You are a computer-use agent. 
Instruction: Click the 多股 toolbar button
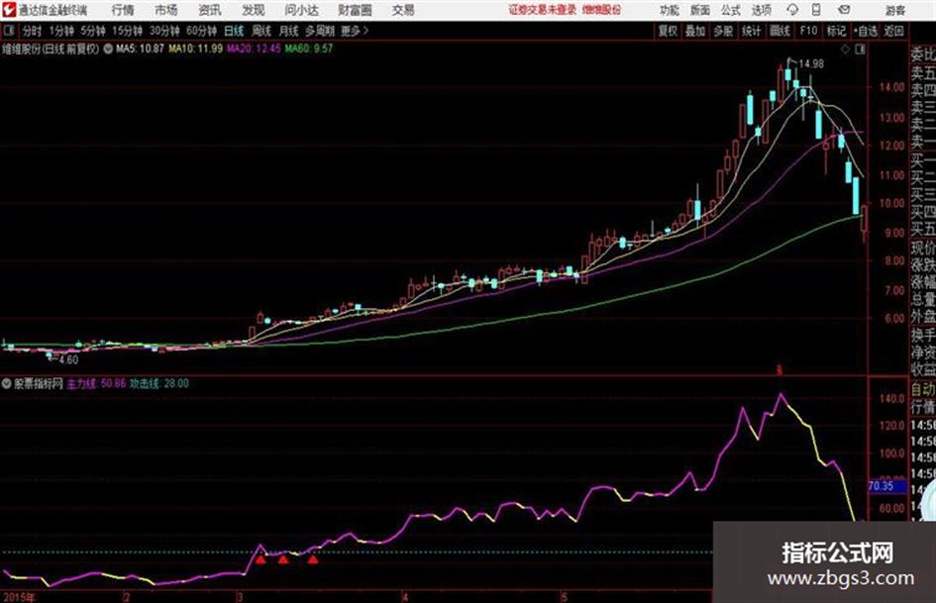(723, 31)
